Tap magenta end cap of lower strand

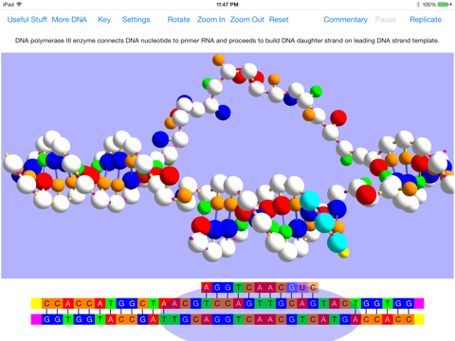click(x=36, y=319)
